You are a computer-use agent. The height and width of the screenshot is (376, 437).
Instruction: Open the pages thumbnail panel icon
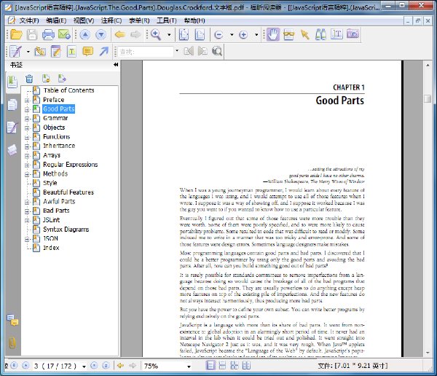click(12, 105)
